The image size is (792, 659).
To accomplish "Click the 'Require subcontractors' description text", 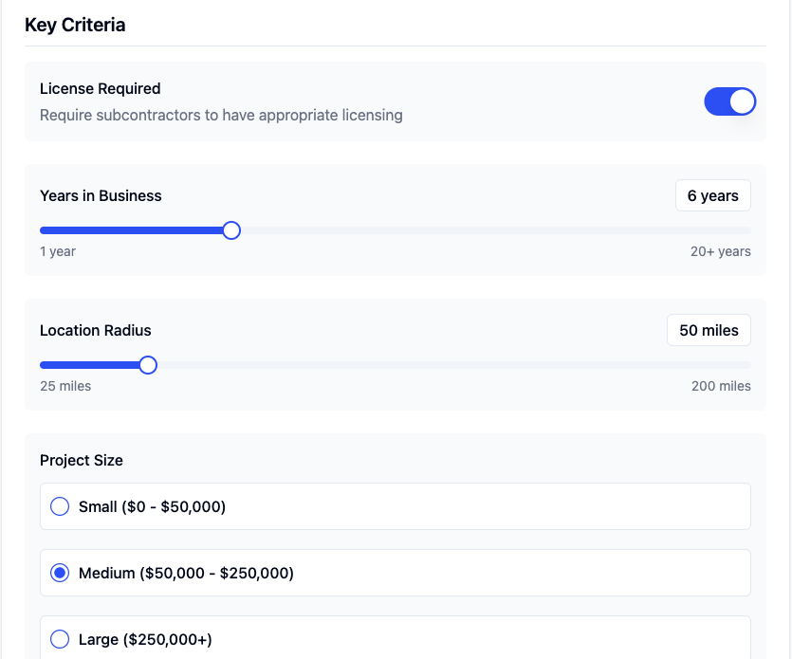I will click(x=221, y=115).
